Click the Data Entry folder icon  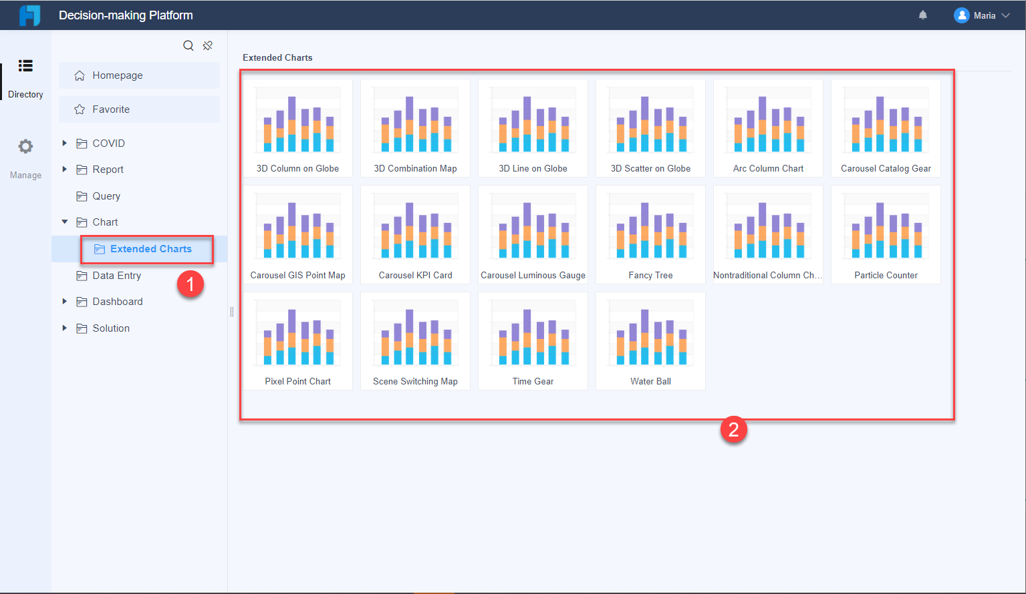point(82,276)
